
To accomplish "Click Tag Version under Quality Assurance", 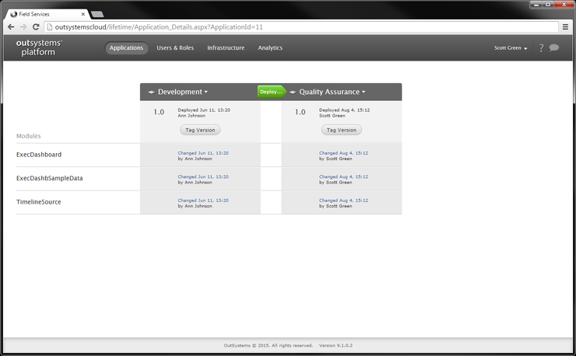I will (x=342, y=130).
